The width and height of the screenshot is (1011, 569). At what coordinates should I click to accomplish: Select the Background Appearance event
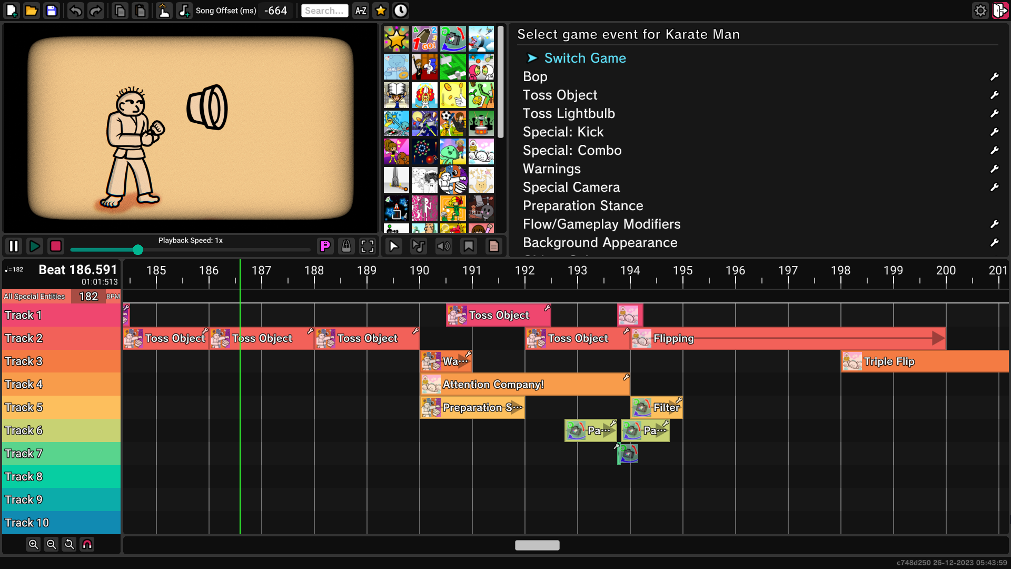tap(600, 243)
